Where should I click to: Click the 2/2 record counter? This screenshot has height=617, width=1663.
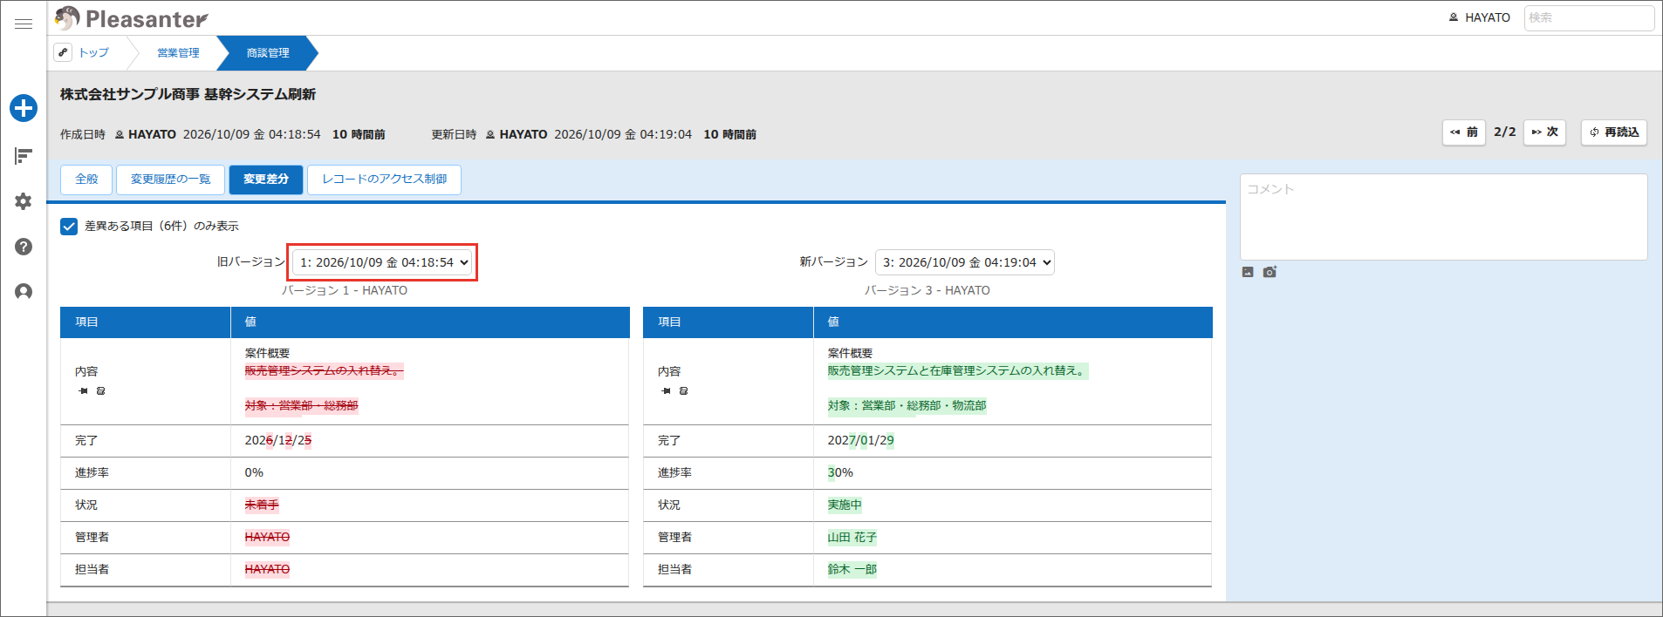[x=1505, y=132]
